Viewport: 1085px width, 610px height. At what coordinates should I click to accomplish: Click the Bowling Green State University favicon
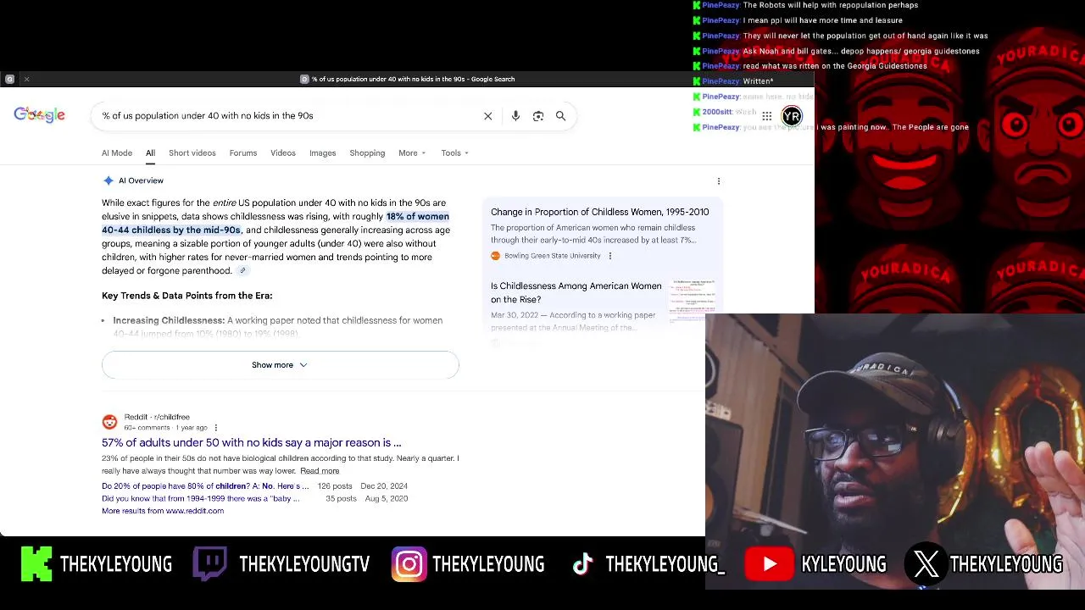(496, 256)
